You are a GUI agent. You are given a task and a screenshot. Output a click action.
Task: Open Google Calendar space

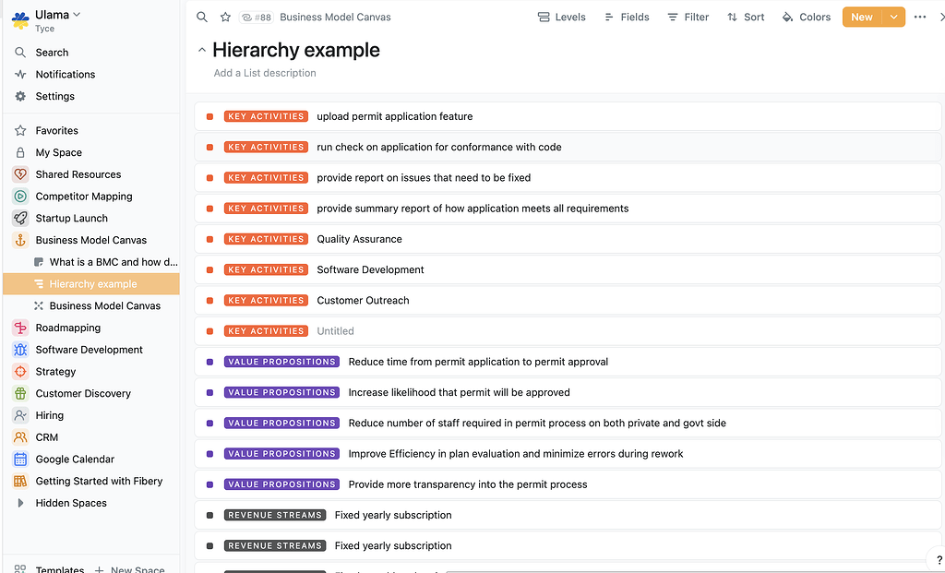[75, 459]
